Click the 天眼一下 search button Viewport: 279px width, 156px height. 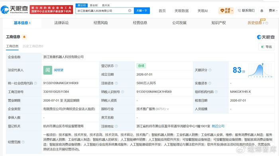pyautogui.click(x=142, y=11)
